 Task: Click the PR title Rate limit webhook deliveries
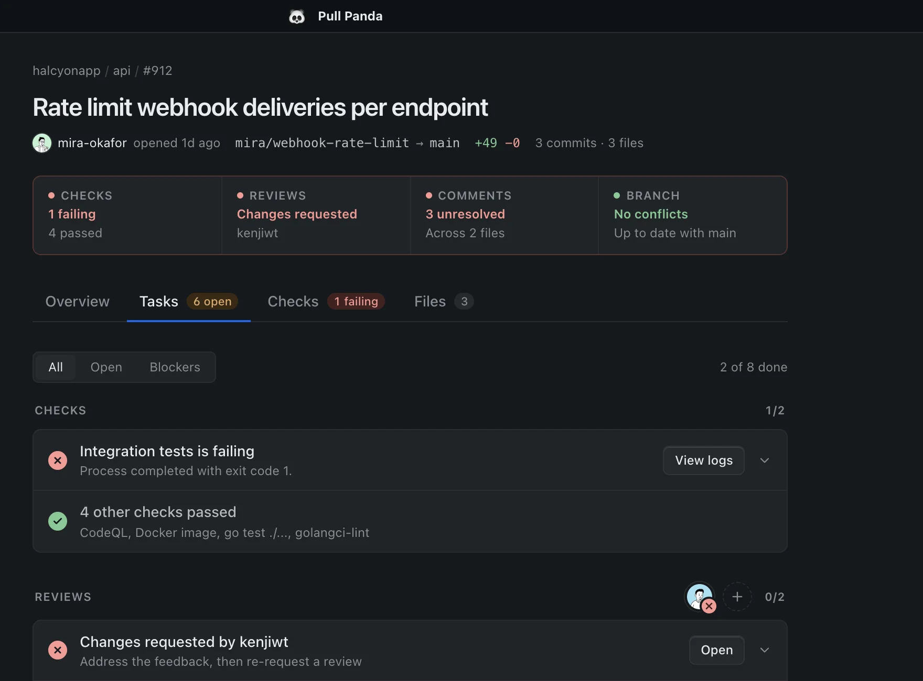click(x=260, y=108)
